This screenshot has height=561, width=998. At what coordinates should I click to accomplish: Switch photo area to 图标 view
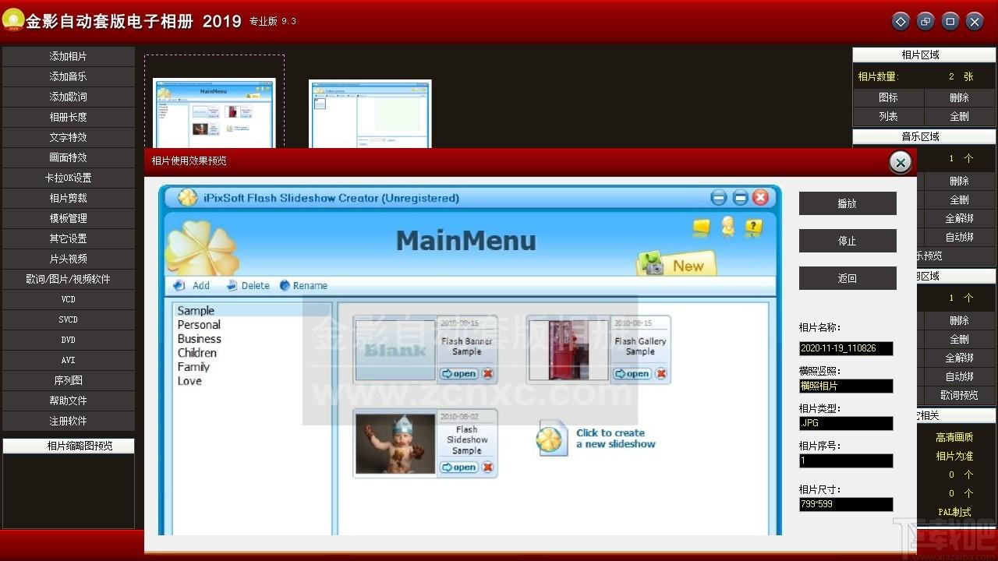pos(889,97)
